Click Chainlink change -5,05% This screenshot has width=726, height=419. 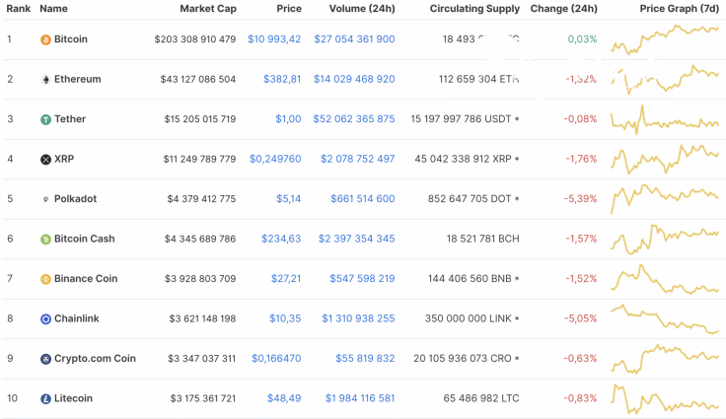tap(580, 318)
